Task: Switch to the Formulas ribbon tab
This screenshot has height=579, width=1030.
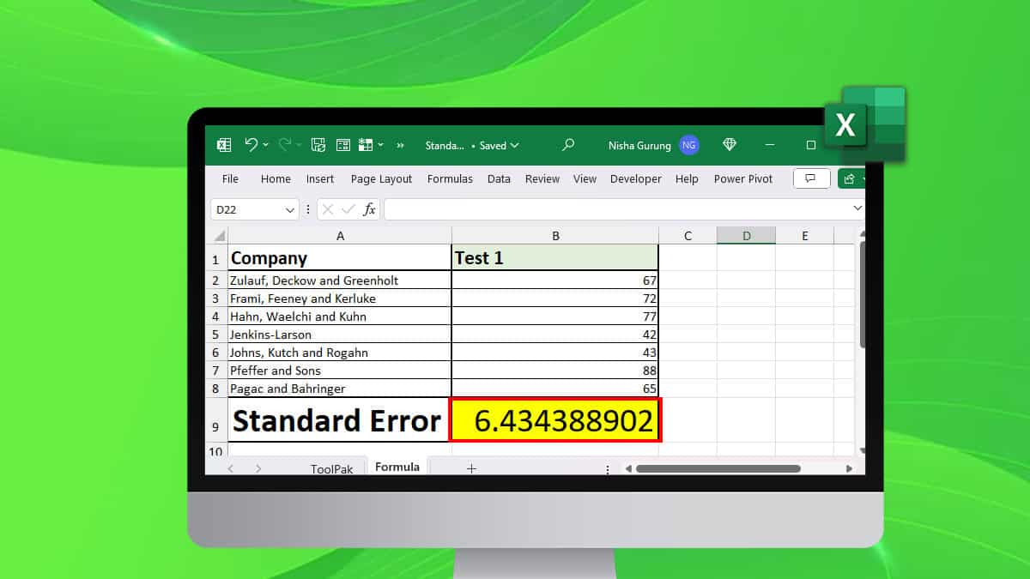Action: 450,178
